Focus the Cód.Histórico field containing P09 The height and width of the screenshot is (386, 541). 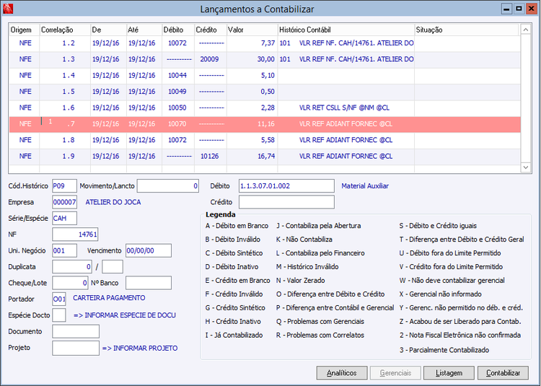(x=64, y=185)
